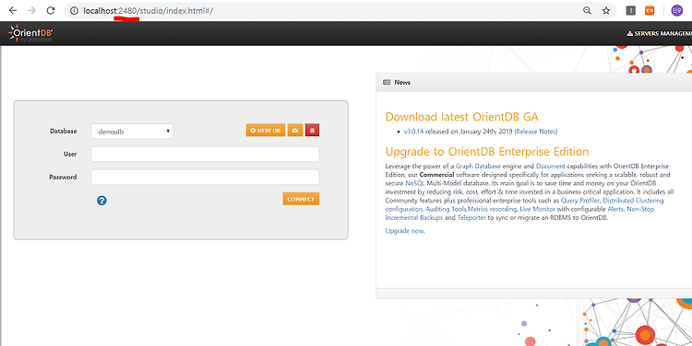This screenshot has width=692, height=346.
Task: Open the Auditing Tools link
Action: tap(446, 209)
